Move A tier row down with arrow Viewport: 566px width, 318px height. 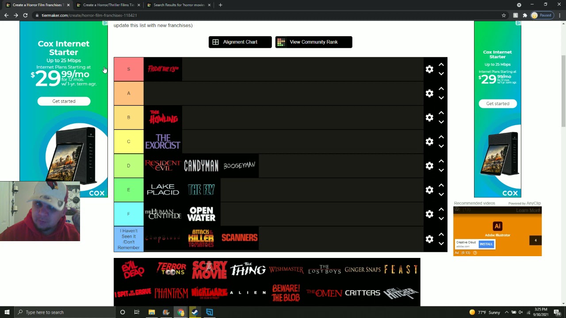(441, 98)
